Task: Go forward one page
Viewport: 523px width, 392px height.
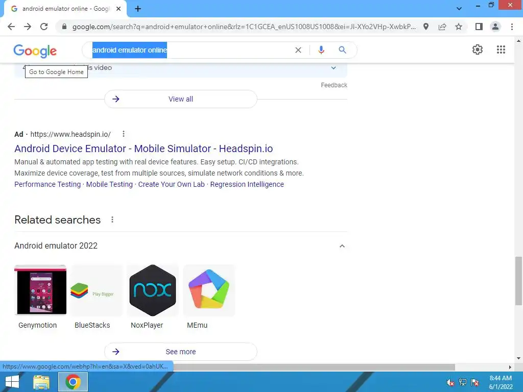Action: [x=28, y=27]
